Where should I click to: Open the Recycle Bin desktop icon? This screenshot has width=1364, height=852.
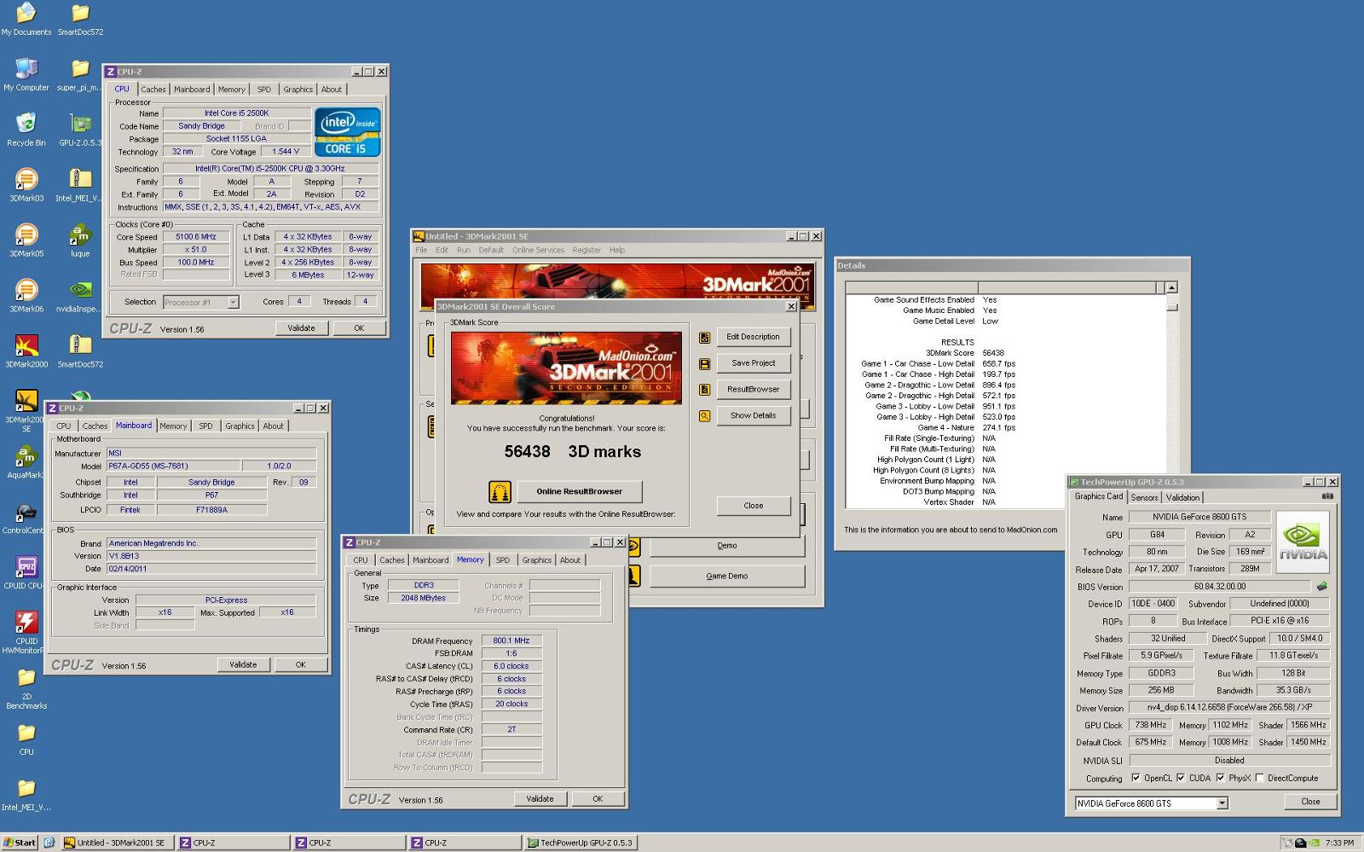point(26,130)
